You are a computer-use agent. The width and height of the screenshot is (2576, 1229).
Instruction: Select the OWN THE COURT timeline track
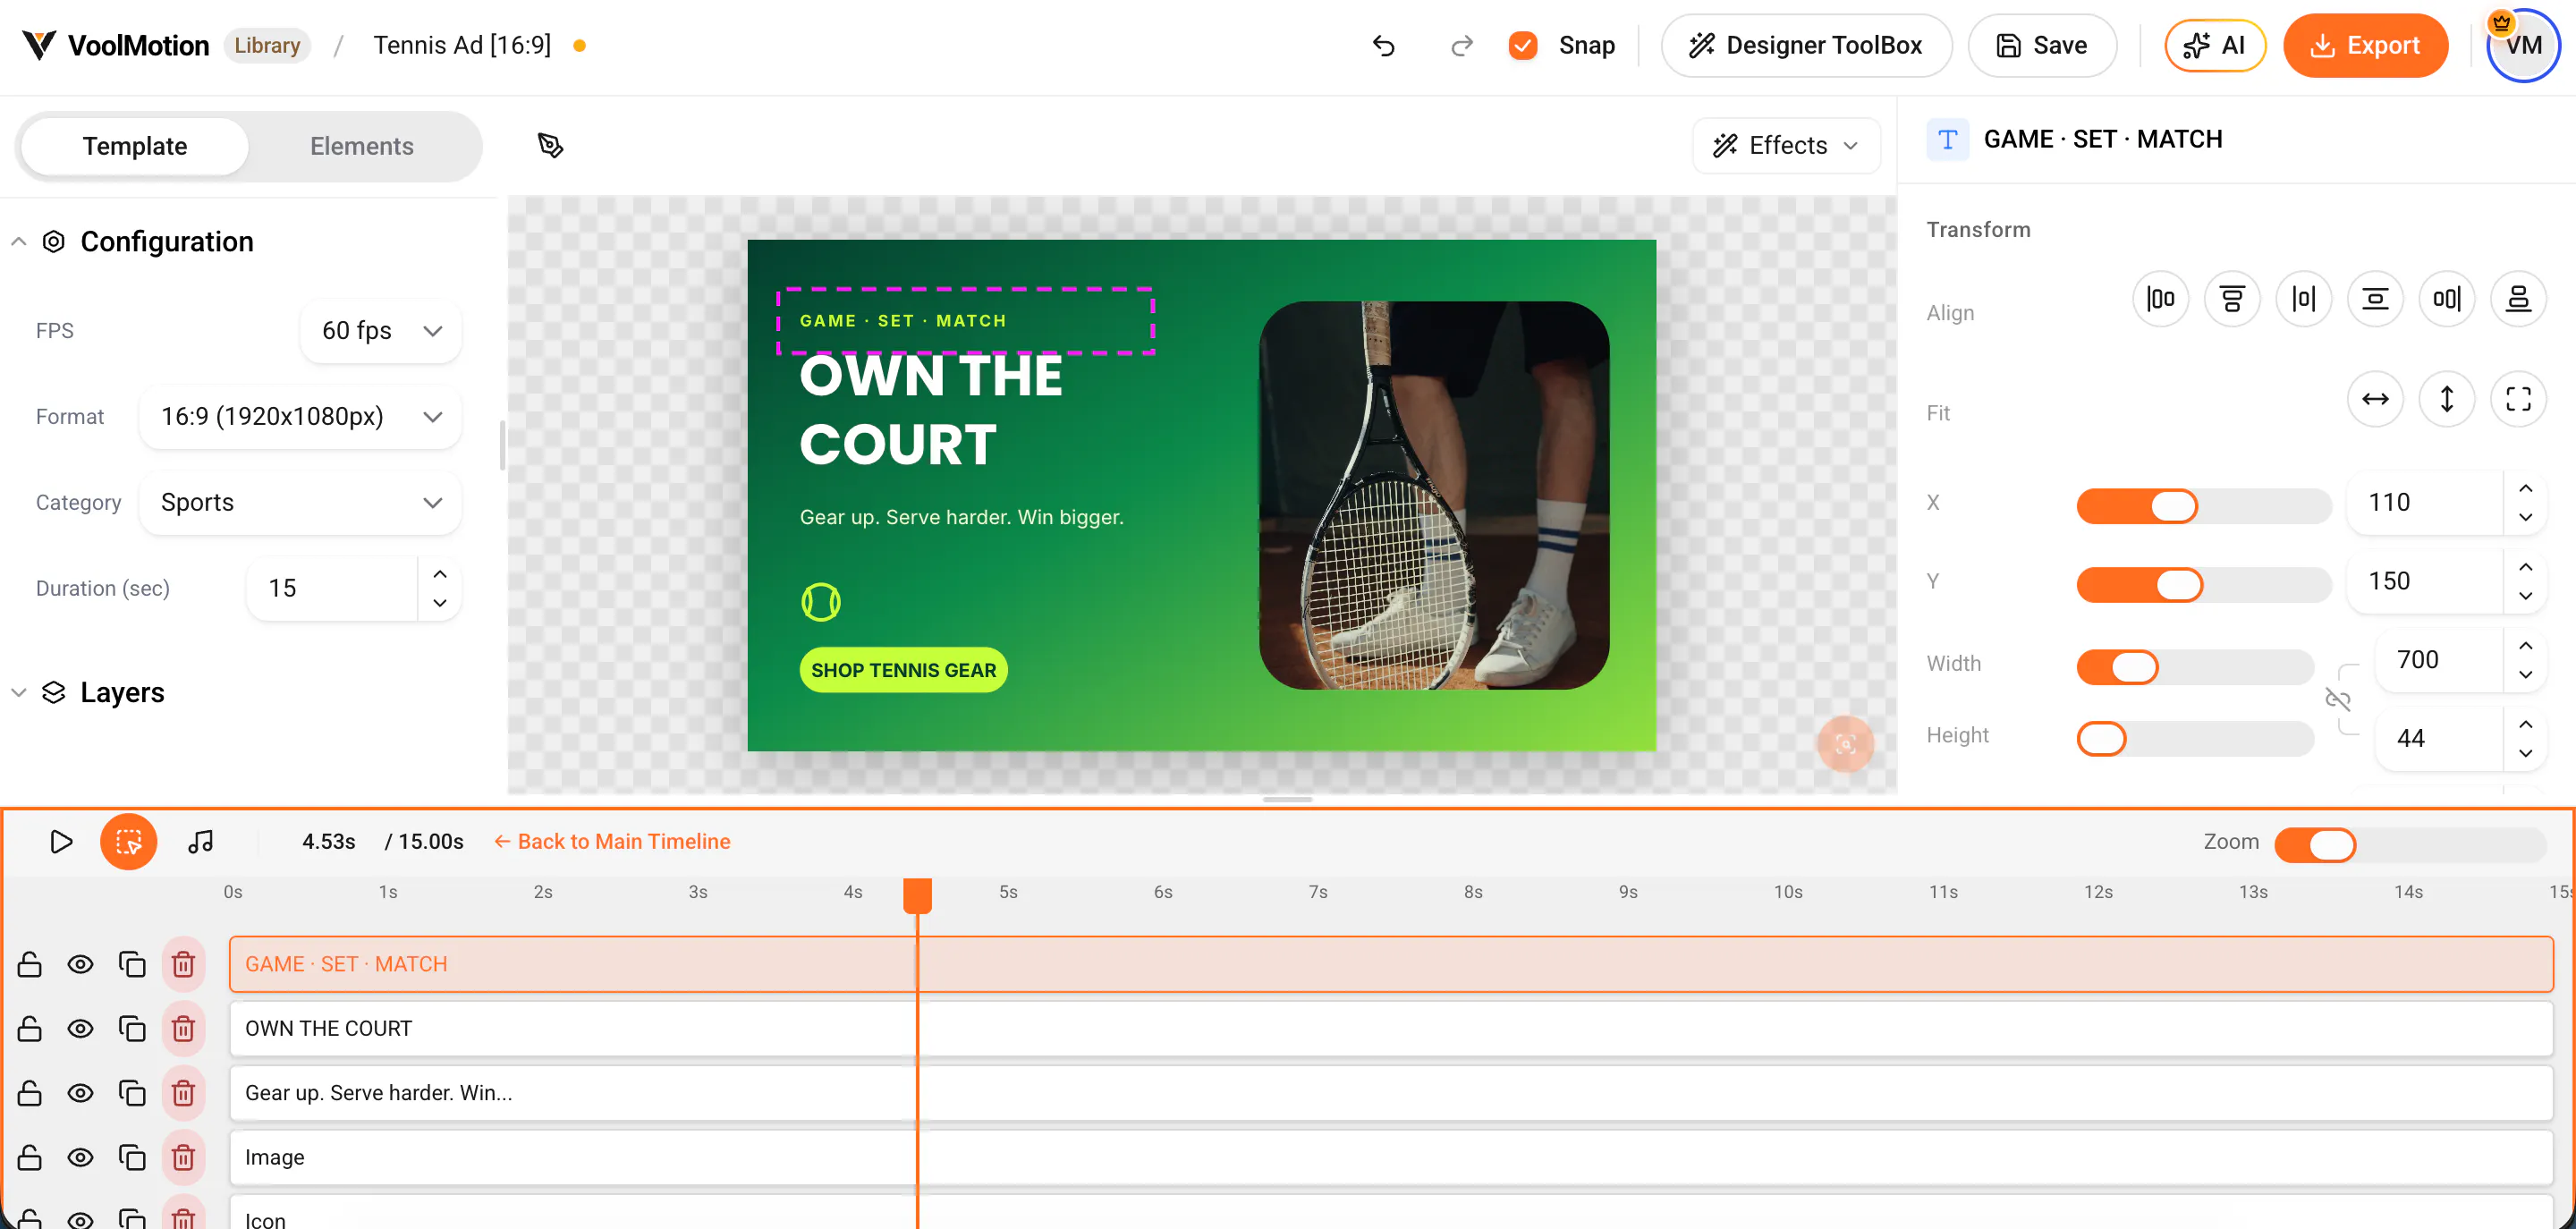(1391, 1028)
